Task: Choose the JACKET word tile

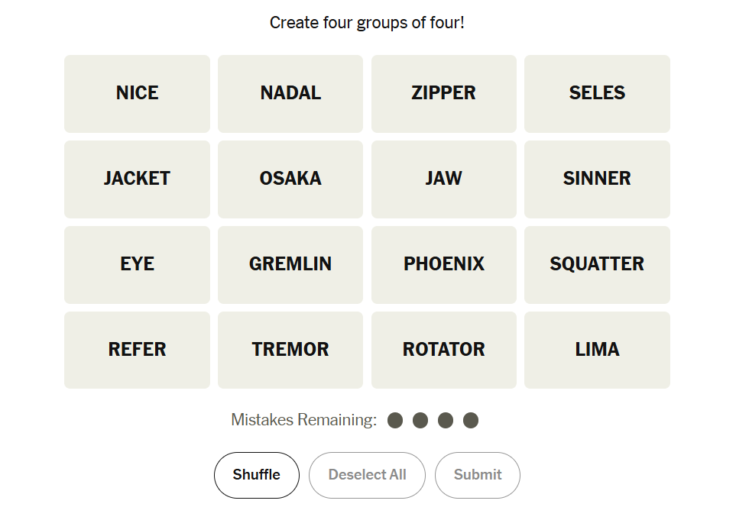Action: pyautogui.click(x=137, y=179)
